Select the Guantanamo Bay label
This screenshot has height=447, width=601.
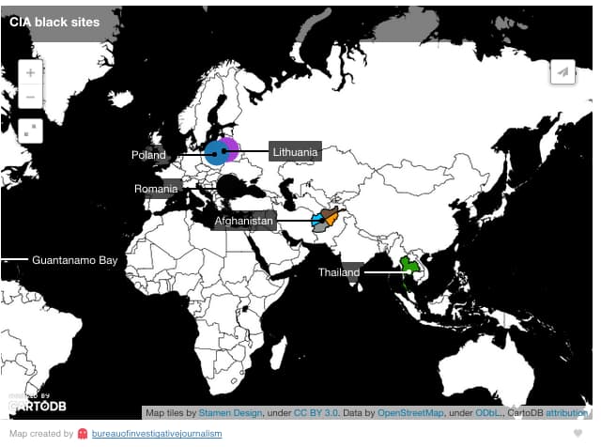[75, 260]
